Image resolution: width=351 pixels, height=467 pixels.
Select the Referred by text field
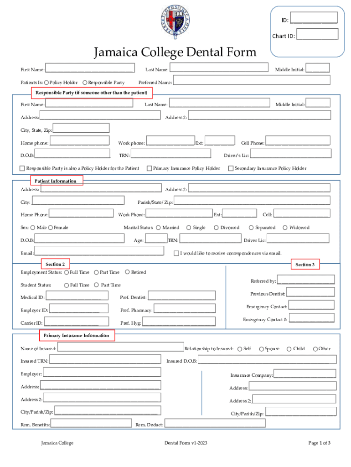click(306, 280)
